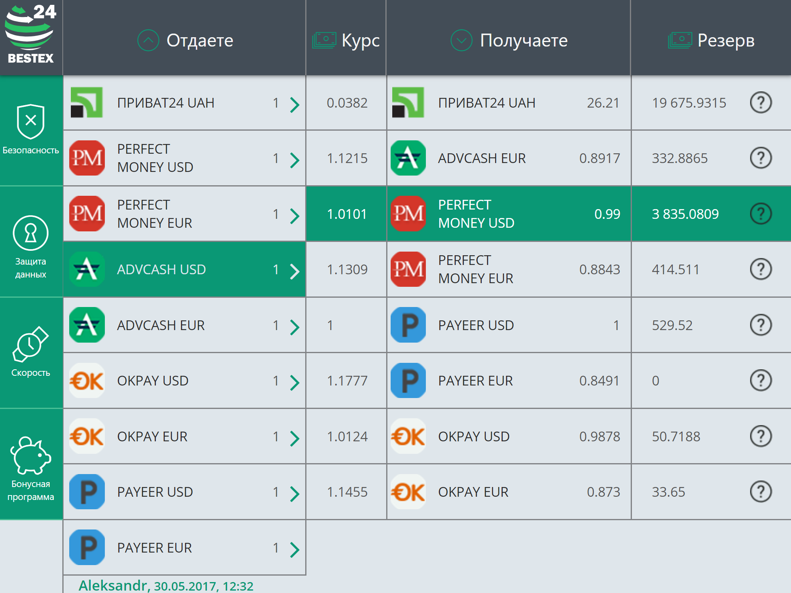Click the Perfect Money EUR logo in Отдаете
The image size is (791, 593).
pyautogui.click(x=87, y=214)
